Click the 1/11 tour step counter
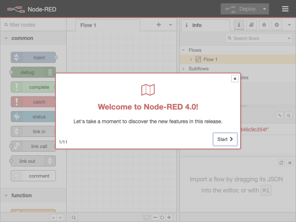Viewport: 296px width, 222px height. click(63, 142)
